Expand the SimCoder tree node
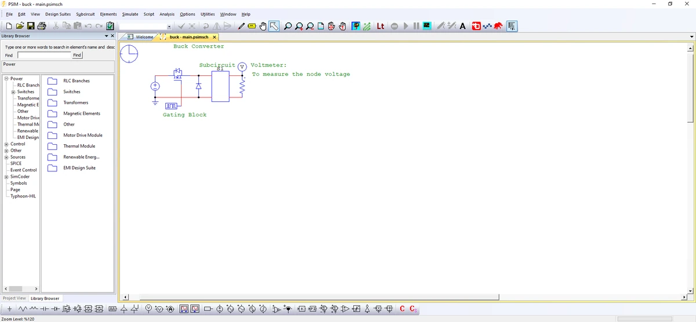This screenshot has height=322, width=696. click(x=6, y=177)
